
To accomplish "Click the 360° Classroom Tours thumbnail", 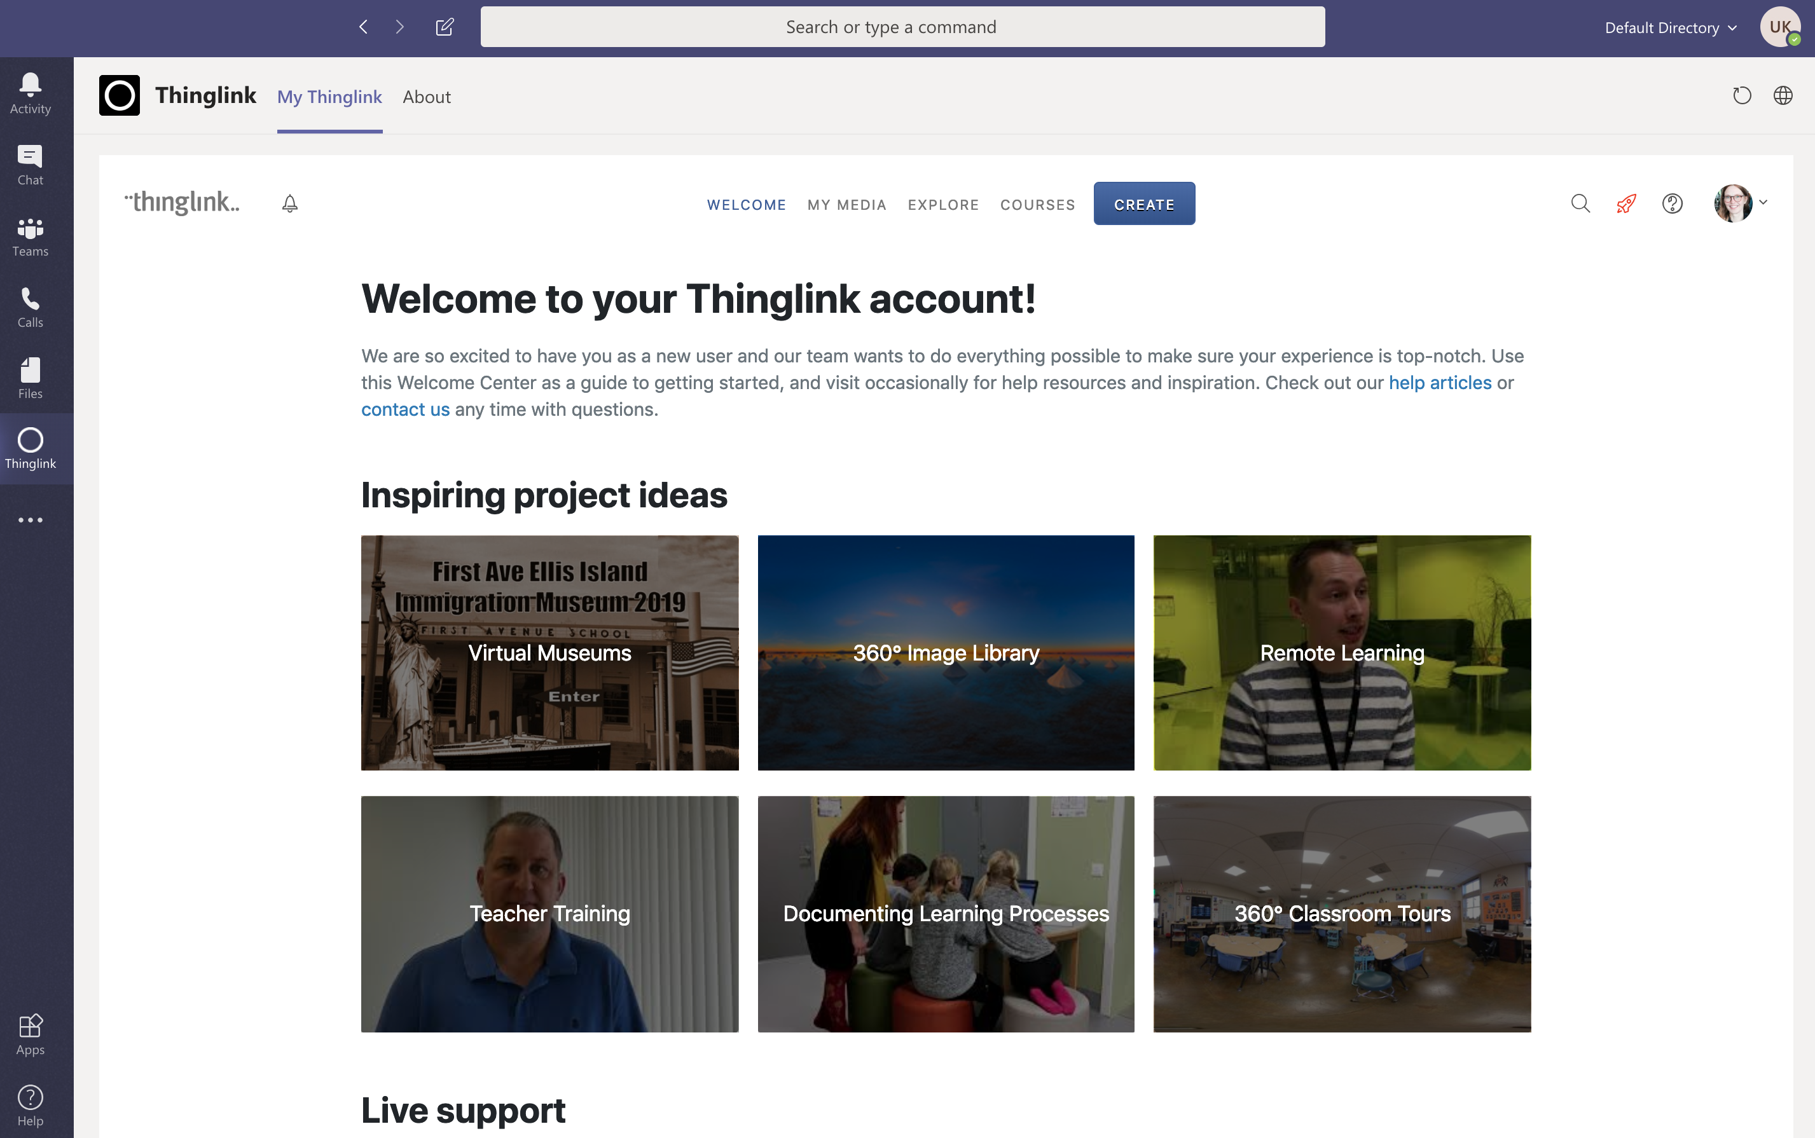I will (1342, 914).
